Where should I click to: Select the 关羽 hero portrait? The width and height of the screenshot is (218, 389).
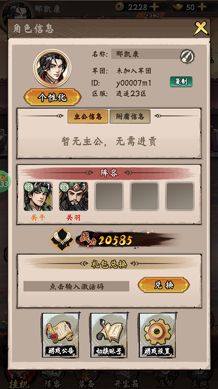coord(74,197)
